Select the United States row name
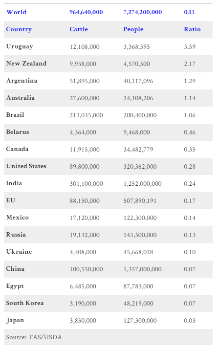The image size is (218, 350). pos(26,166)
